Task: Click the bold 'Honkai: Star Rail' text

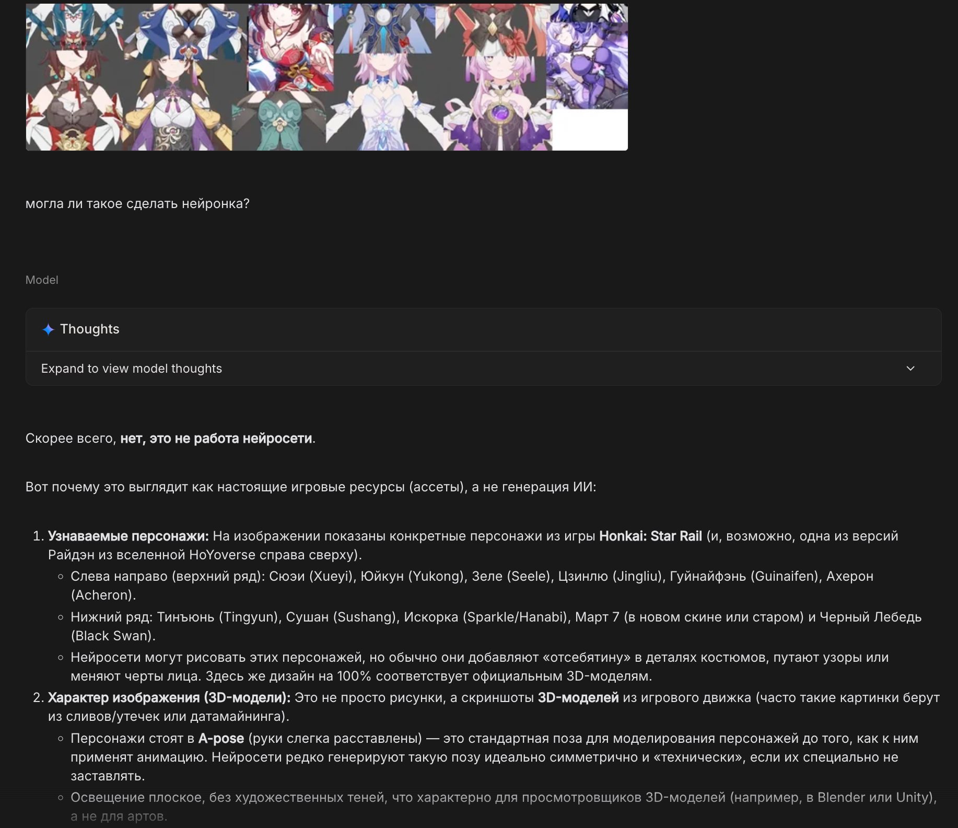Action: [650, 536]
